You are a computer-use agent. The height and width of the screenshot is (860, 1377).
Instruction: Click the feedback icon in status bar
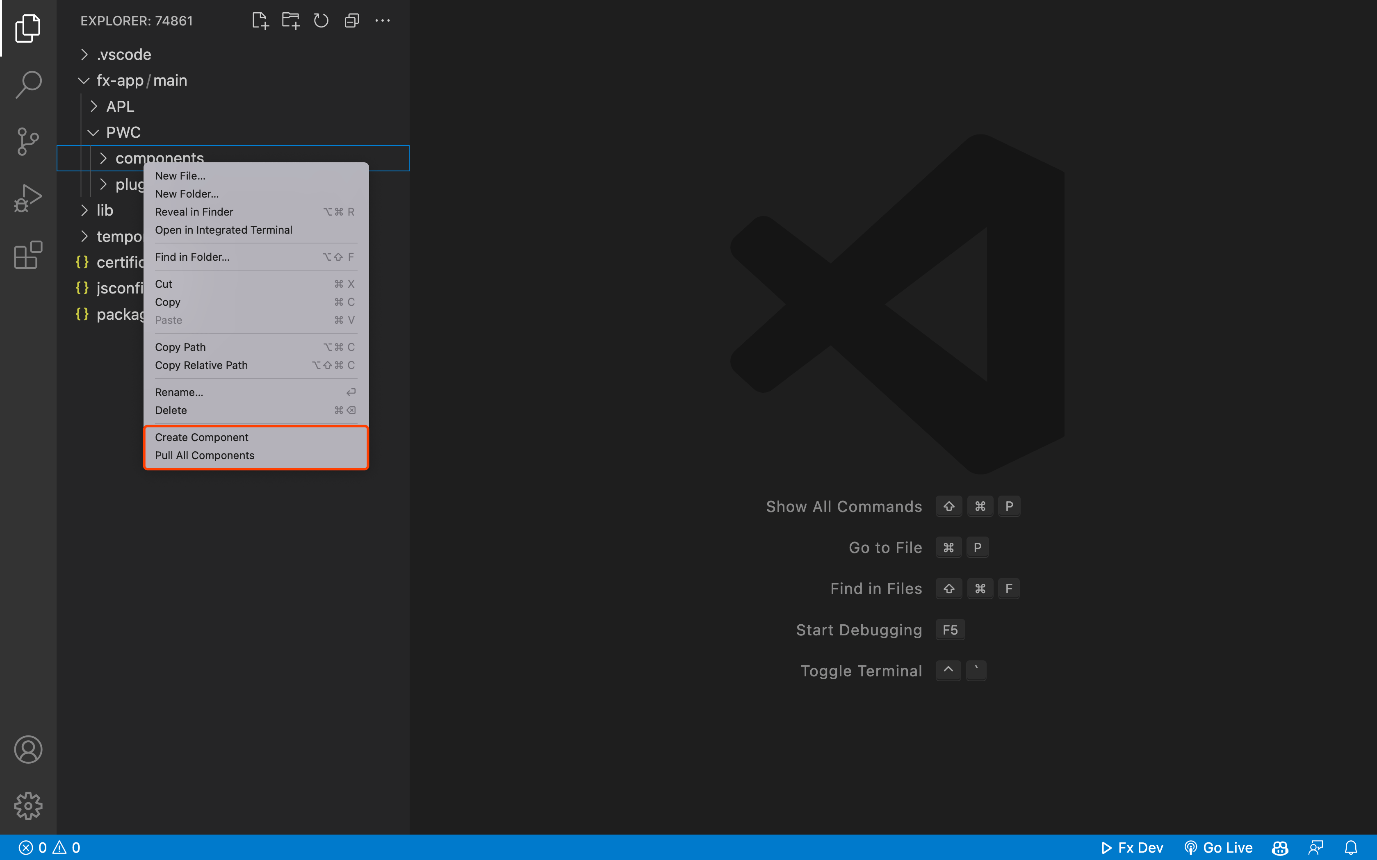tap(1316, 847)
